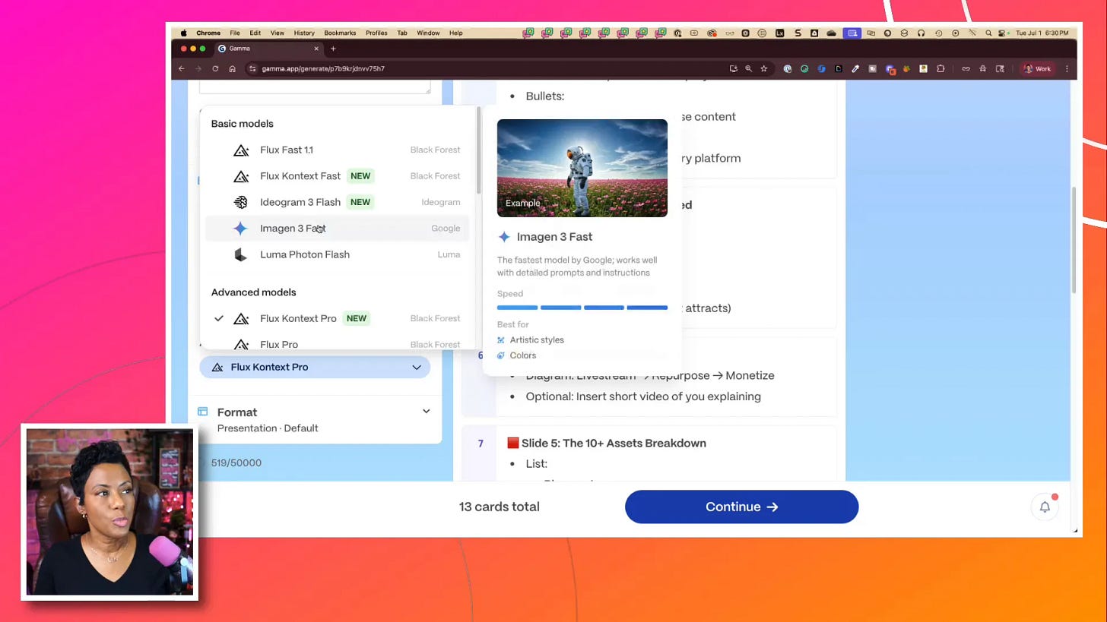Click the Speed meter bar

click(x=582, y=308)
